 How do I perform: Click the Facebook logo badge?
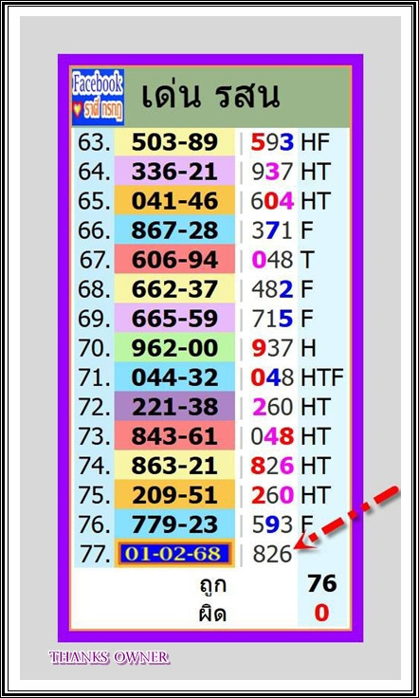tap(98, 98)
